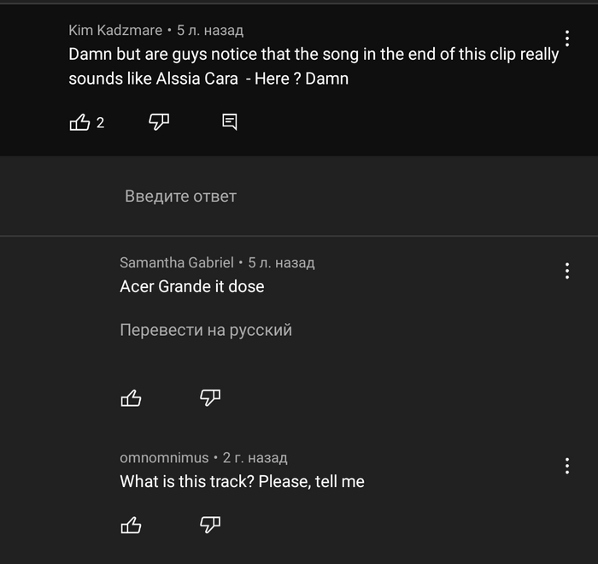Screen dimensions: 598x564
Task: Select the "Acer Grande it dose" reply text
Action: [192, 287]
